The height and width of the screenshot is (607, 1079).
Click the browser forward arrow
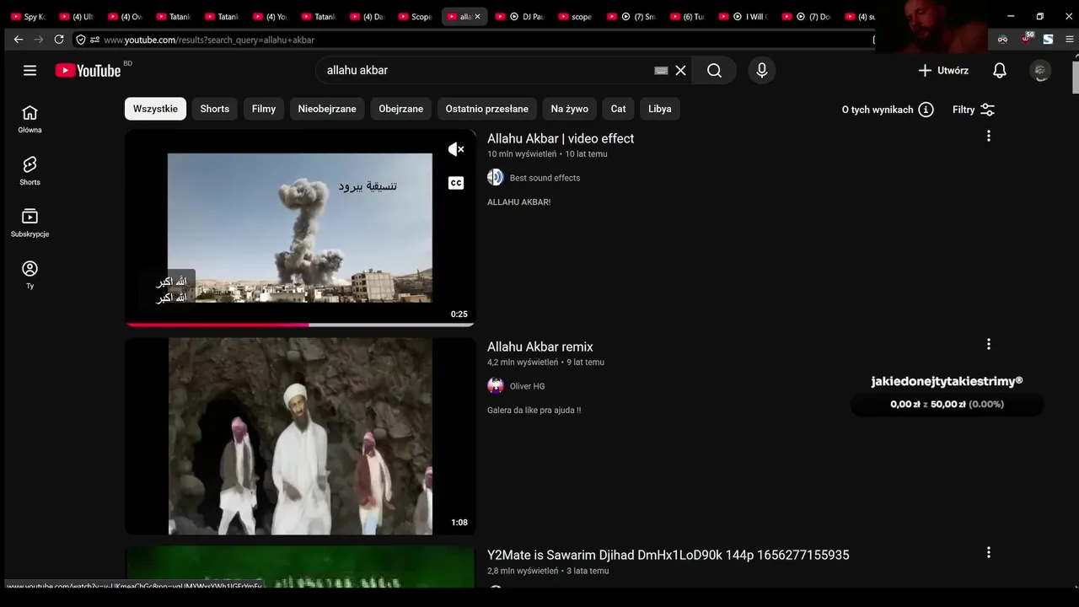[39, 40]
